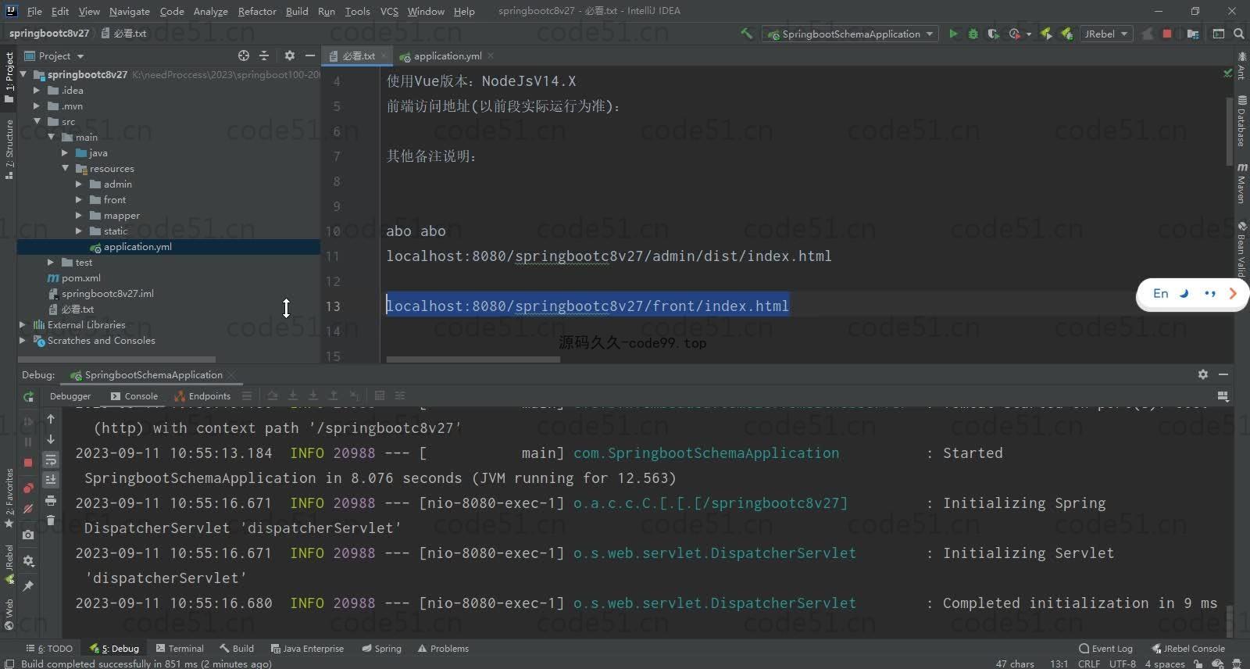1250x669 pixels.
Task: Open debug sidebar settings gear
Action: [x=28, y=560]
